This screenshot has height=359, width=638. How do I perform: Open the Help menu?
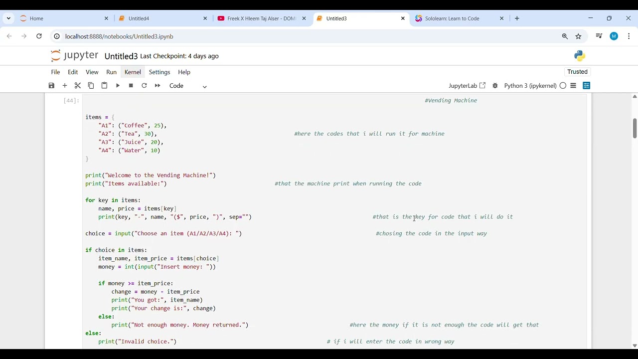click(x=184, y=72)
